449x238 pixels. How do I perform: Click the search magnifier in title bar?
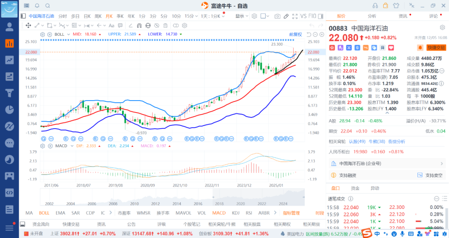(x=47, y=6)
